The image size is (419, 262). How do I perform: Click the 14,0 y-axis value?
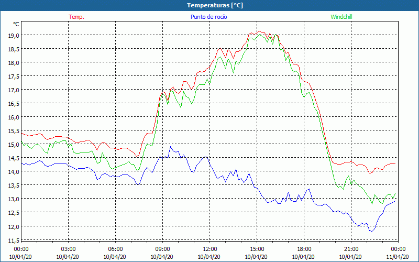tap(14, 172)
